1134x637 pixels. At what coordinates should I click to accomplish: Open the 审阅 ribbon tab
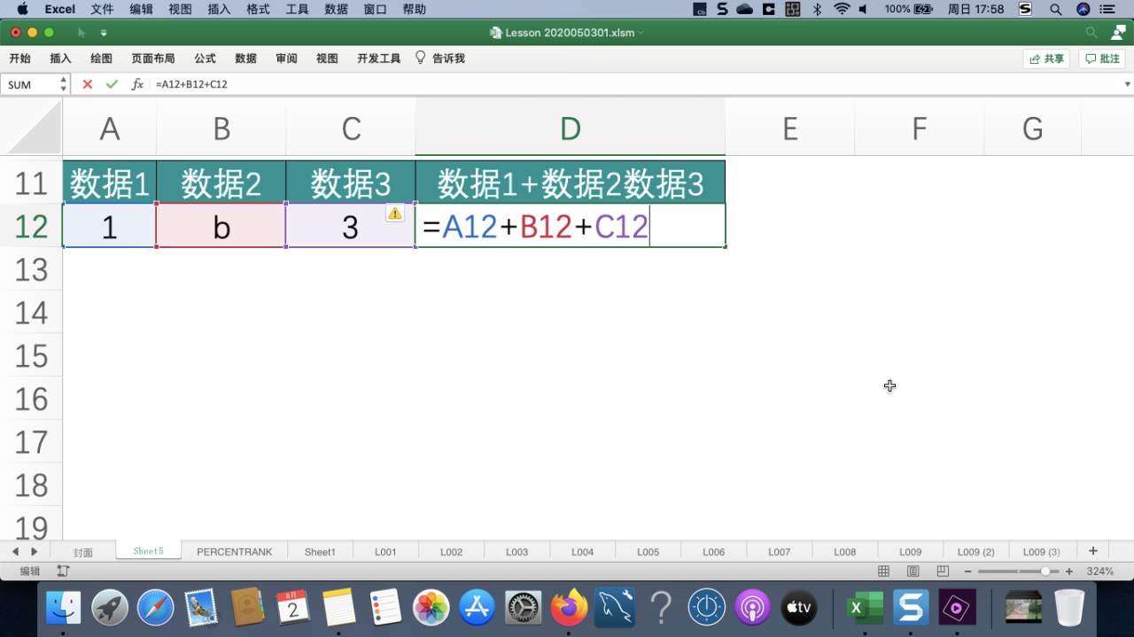[x=286, y=58]
